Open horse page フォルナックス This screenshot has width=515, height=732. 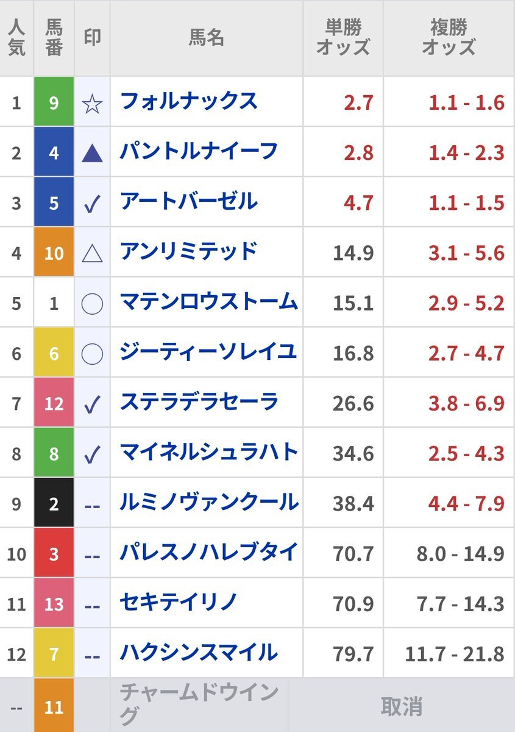point(189,101)
